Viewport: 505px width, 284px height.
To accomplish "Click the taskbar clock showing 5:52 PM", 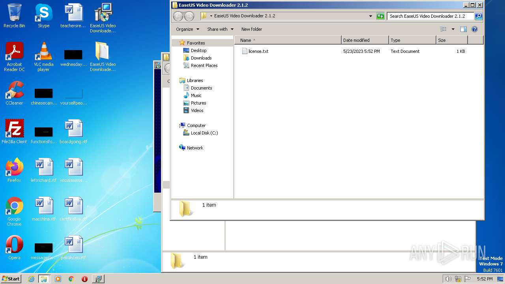I will (x=484, y=279).
